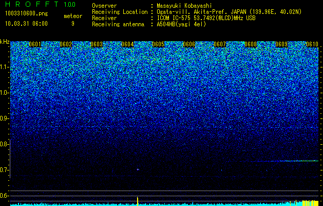
Task: Click the green 'meteor' label
Action: click(x=73, y=16)
